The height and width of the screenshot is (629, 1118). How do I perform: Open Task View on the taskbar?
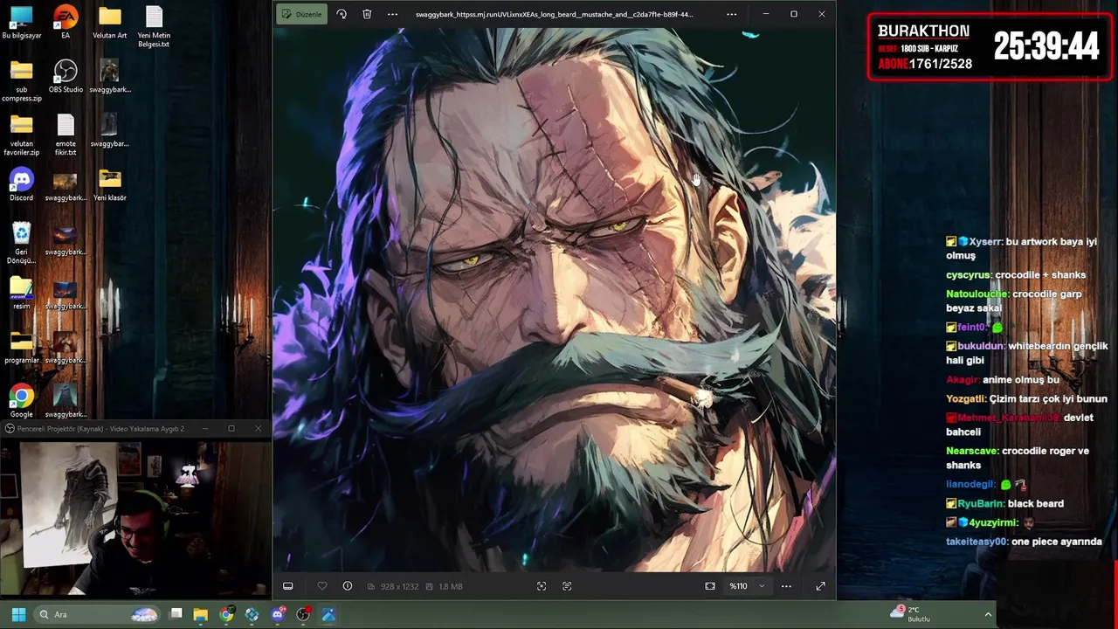pos(176,614)
